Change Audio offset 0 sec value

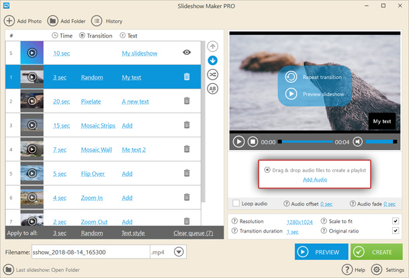click(326, 204)
